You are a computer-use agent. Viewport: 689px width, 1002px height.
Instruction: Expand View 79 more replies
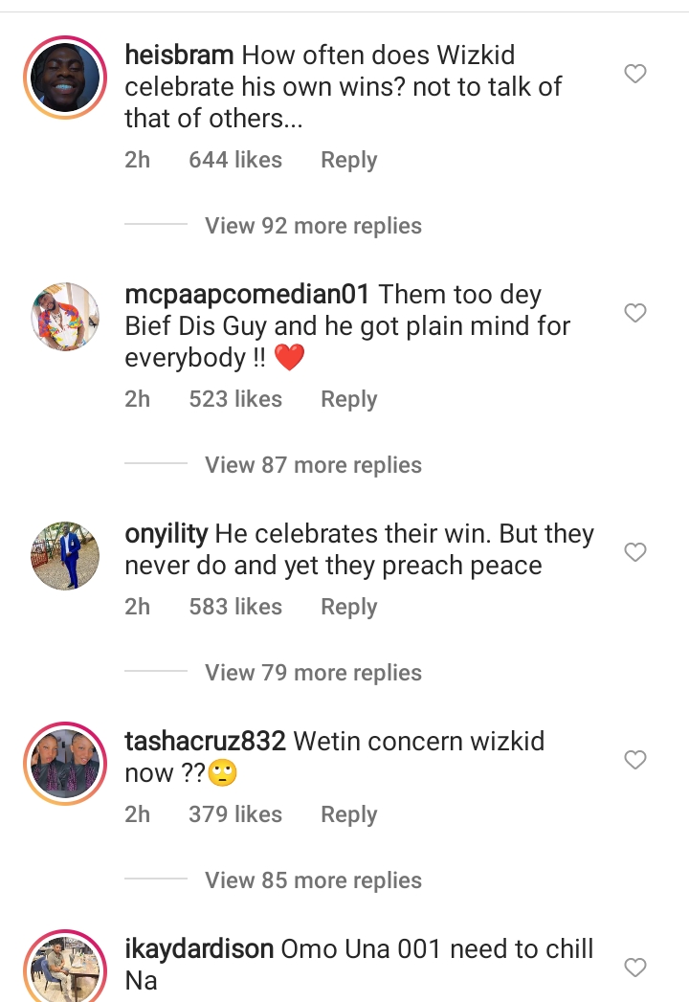(313, 672)
